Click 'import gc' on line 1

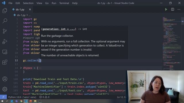(30, 19)
